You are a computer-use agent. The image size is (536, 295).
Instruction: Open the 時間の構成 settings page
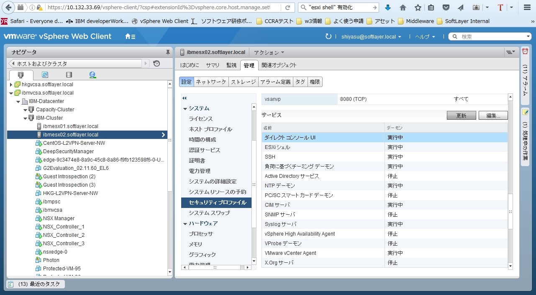[203, 140]
